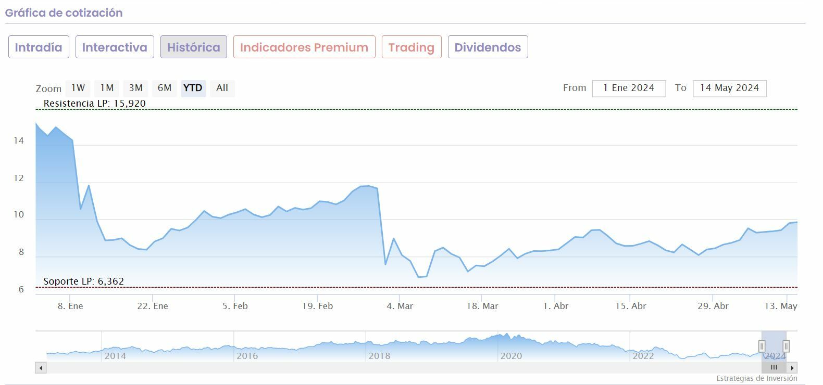Open the Intradía chart tab
823x385 pixels.
pyautogui.click(x=39, y=47)
